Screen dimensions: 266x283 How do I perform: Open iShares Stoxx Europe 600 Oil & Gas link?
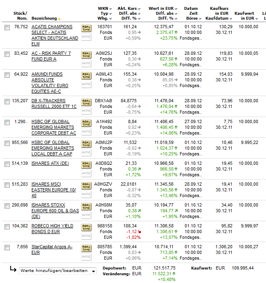tap(55, 211)
